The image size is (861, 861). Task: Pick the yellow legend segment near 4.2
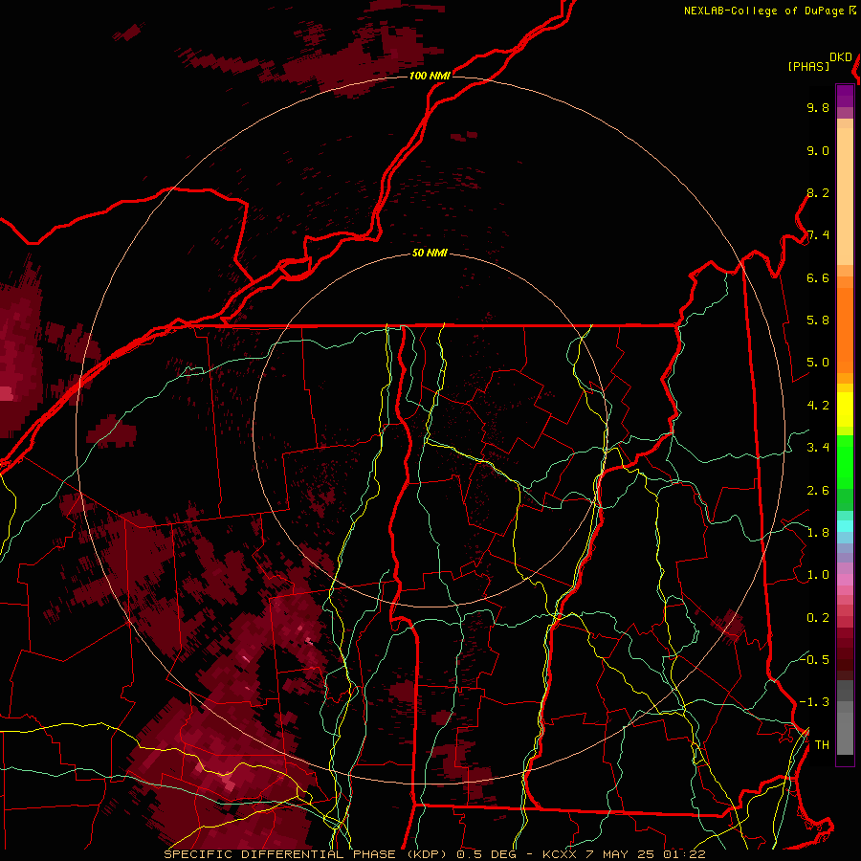pyautogui.click(x=845, y=409)
